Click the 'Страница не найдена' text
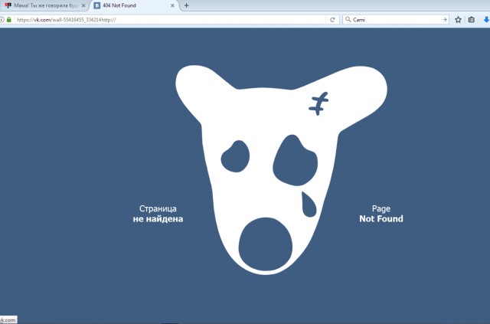Viewport: 490px width, 324px height. click(x=158, y=214)
